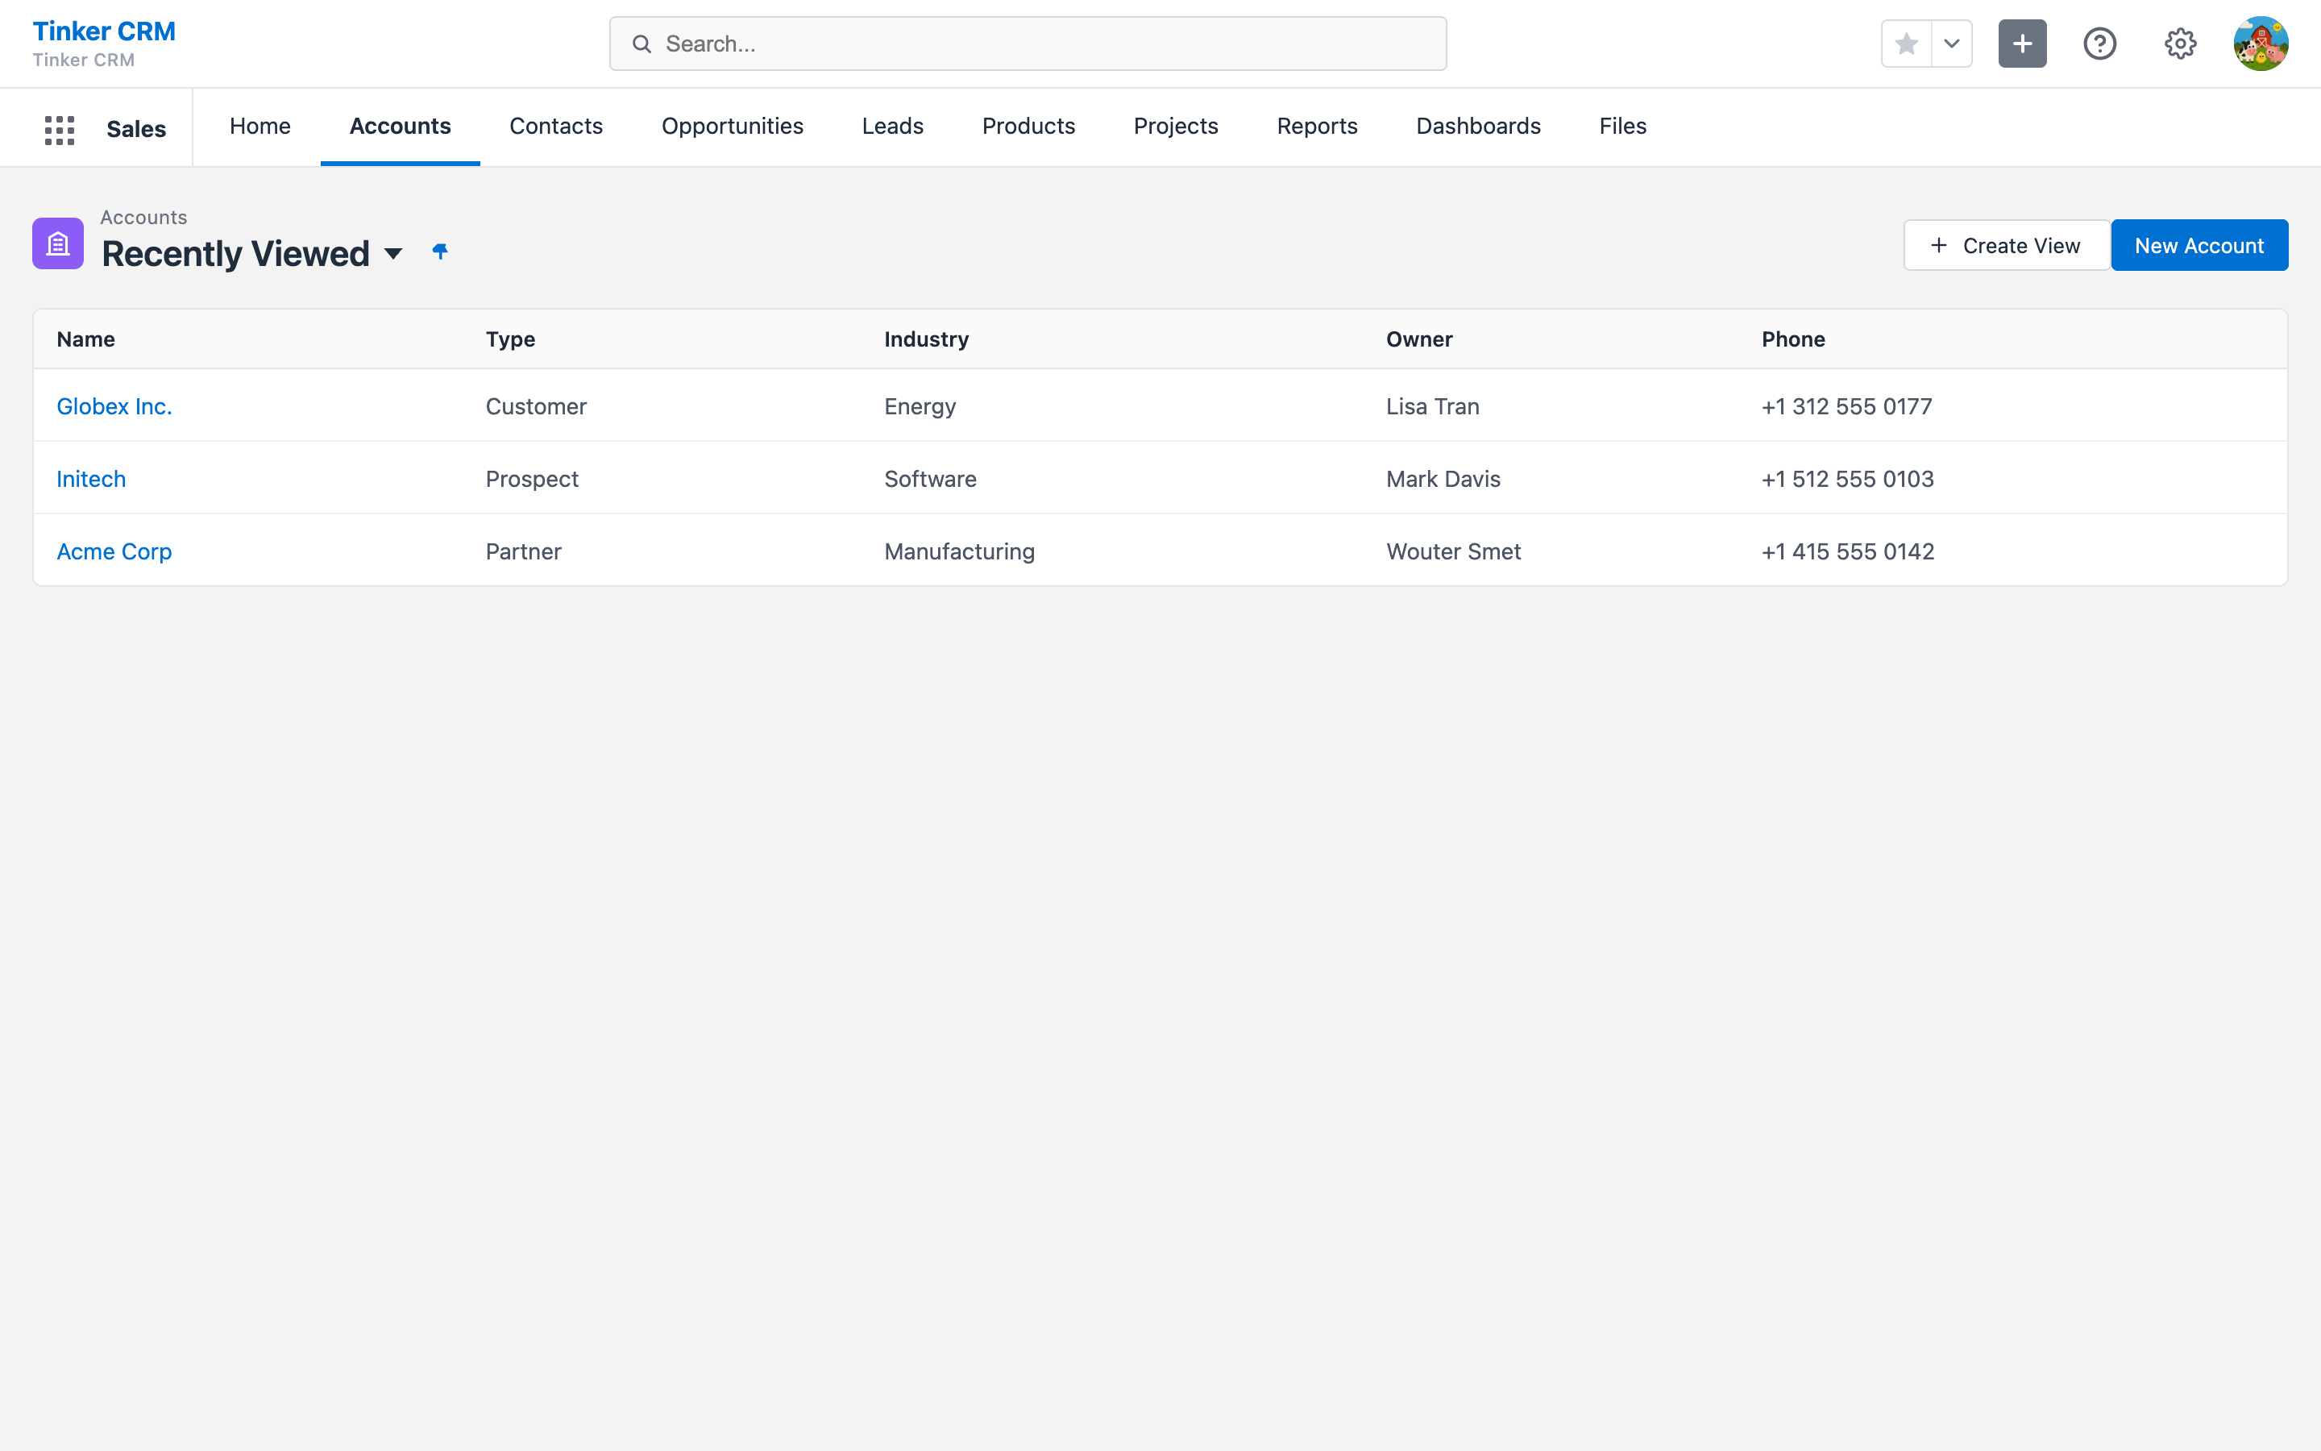Click the Industry column header
The image size is (2321, 1451).
(927, 339)
